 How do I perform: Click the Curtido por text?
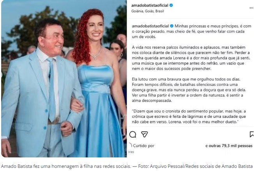[x=144, y=146]
